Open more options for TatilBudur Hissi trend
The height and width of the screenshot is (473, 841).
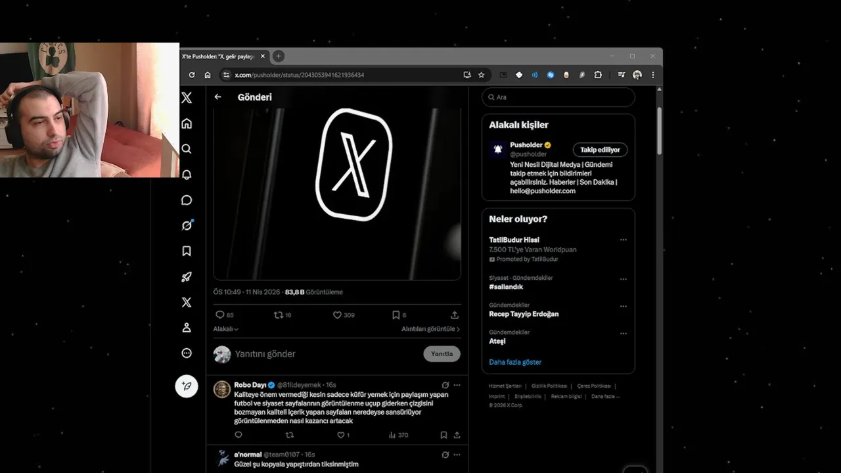[624, 240]
